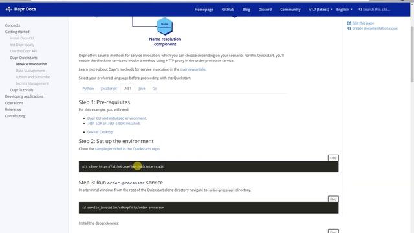This screenshot has width=414, height=233.
Task: Open Dapr Tutorials in sidebar
Action: point(21,90)
